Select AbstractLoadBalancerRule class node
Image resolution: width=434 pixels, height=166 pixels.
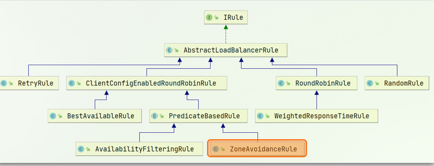(226, 50)
